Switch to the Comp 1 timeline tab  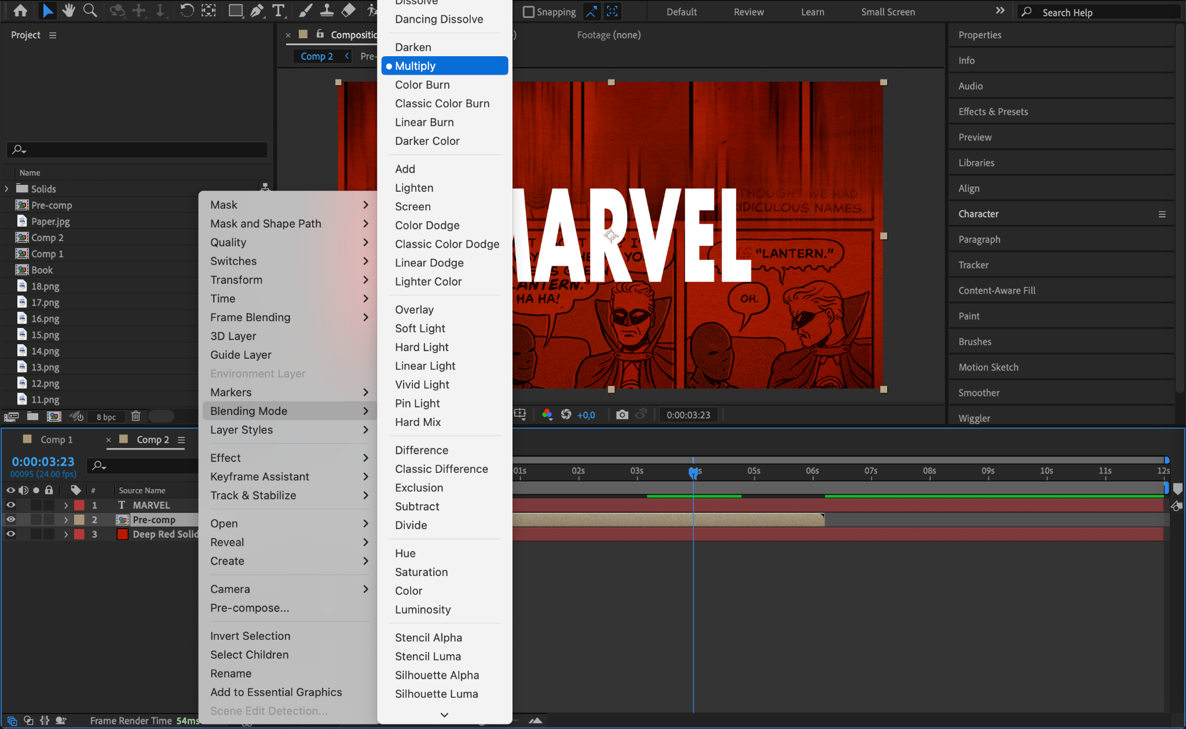56,440
